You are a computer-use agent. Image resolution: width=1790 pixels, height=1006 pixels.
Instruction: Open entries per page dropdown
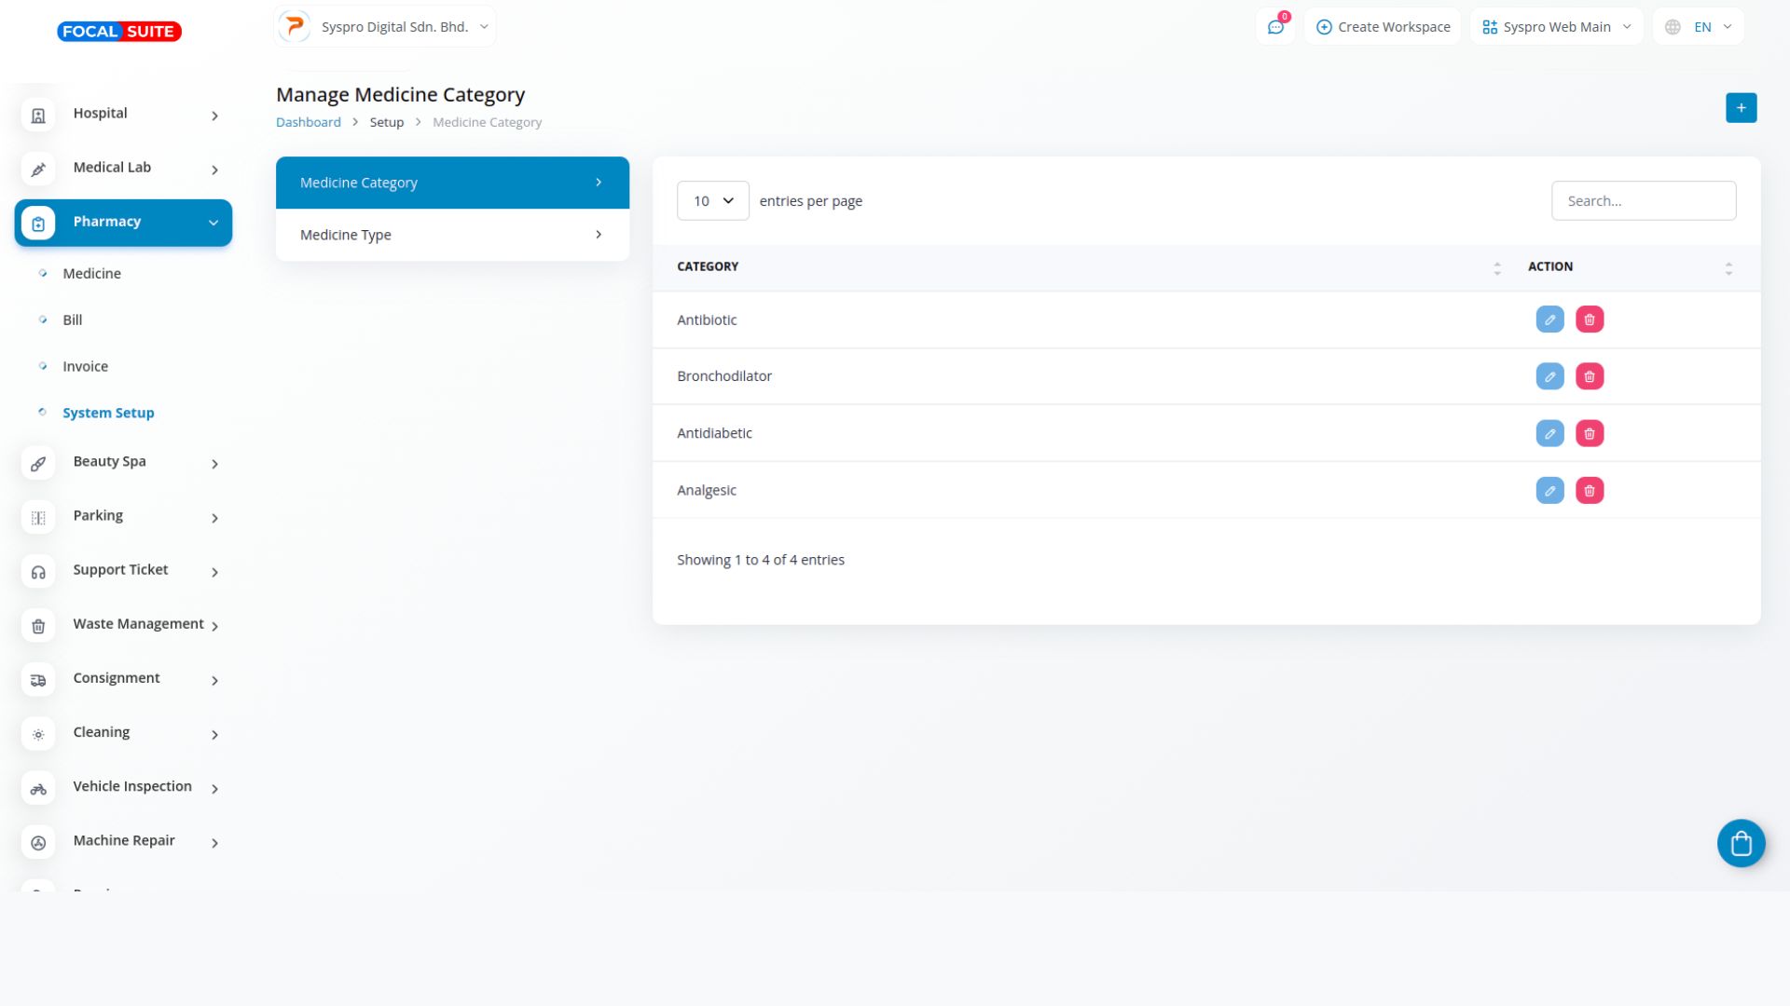pyautogui.click(x=712, y=201)
